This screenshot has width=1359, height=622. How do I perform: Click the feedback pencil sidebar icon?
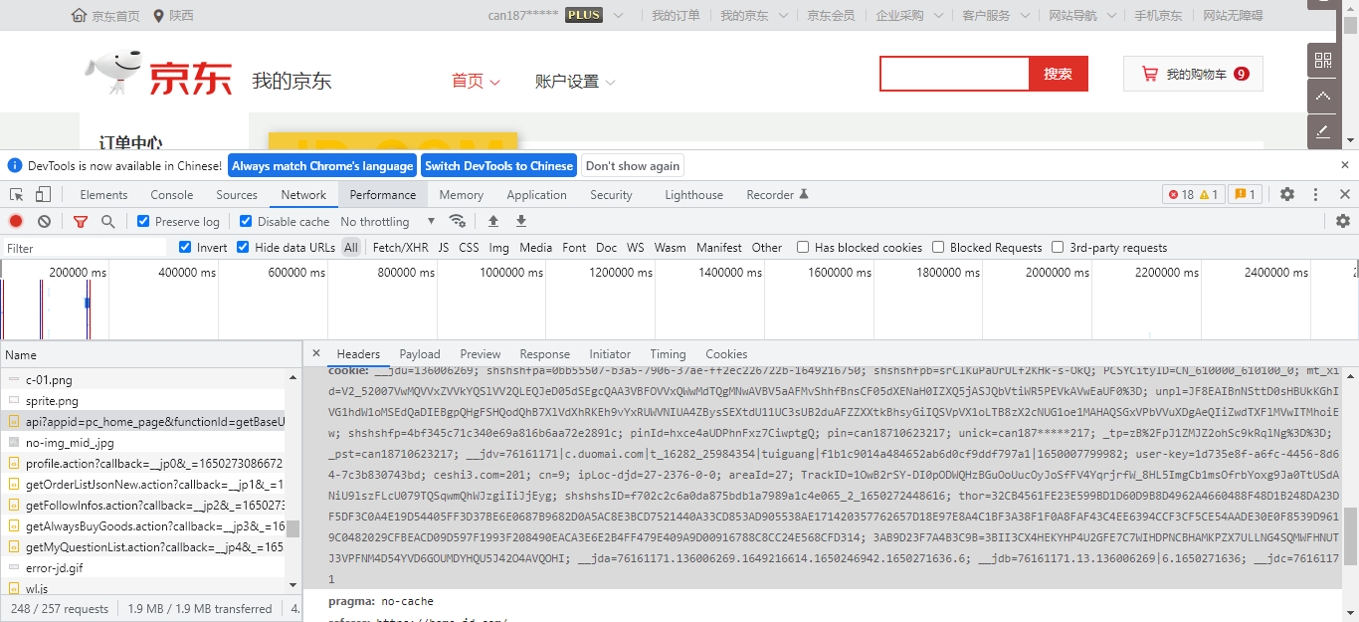click(1322, 130)
